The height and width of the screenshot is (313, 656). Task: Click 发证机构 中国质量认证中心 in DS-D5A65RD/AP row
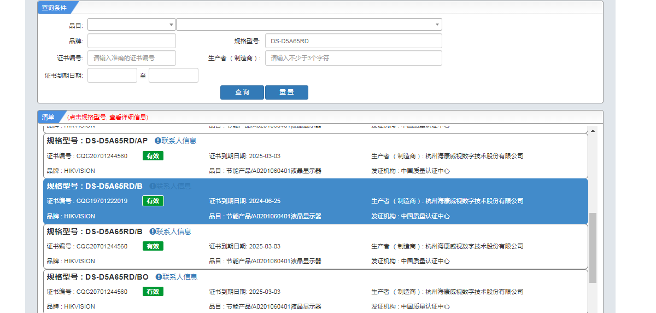[411, 171]
